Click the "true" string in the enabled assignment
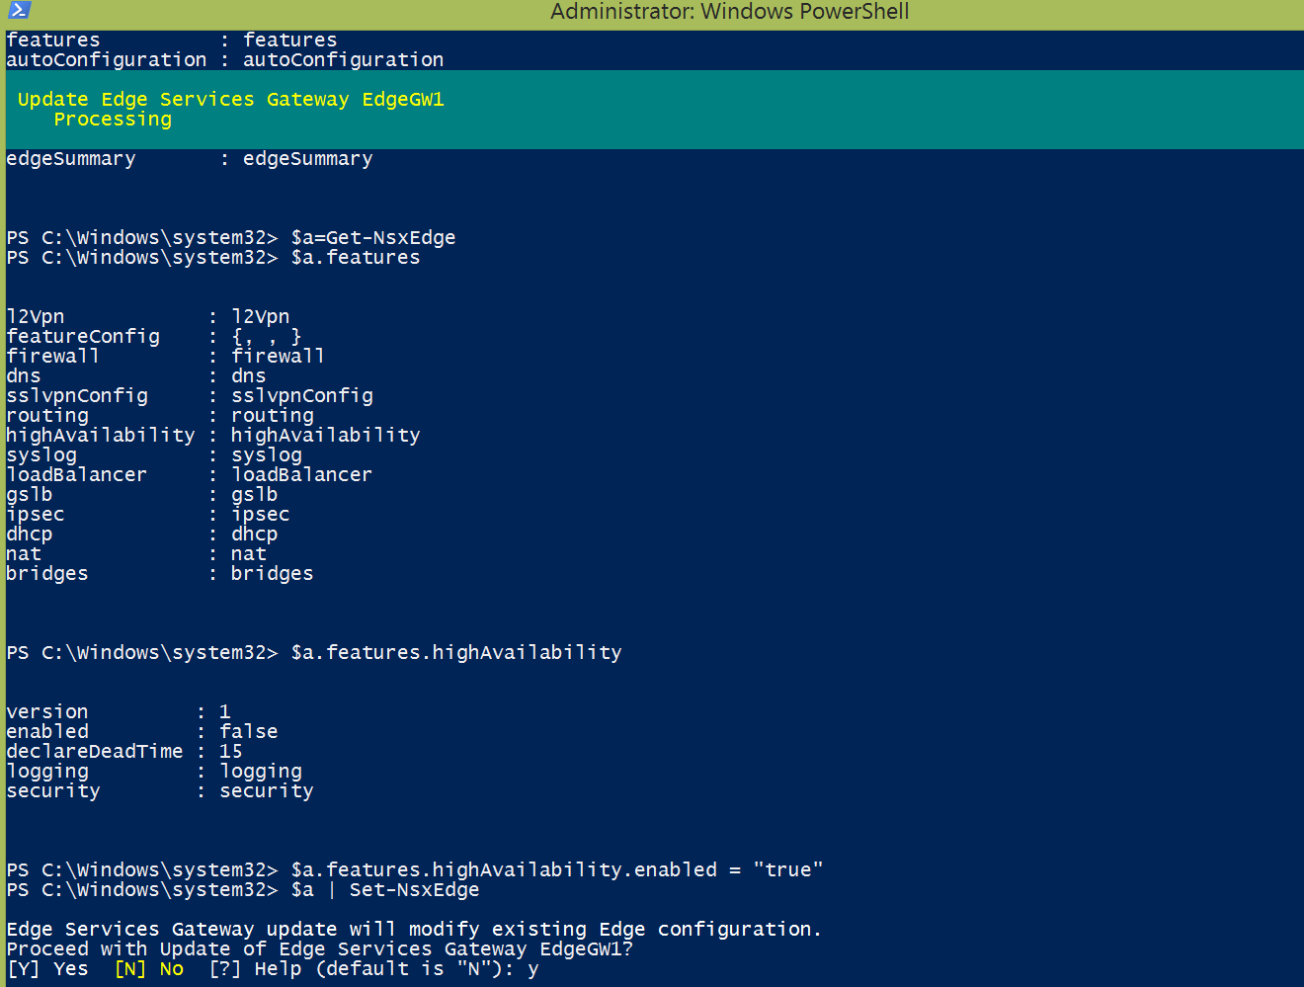Screen dimensions: 1304x987 (x=787, y=870)
